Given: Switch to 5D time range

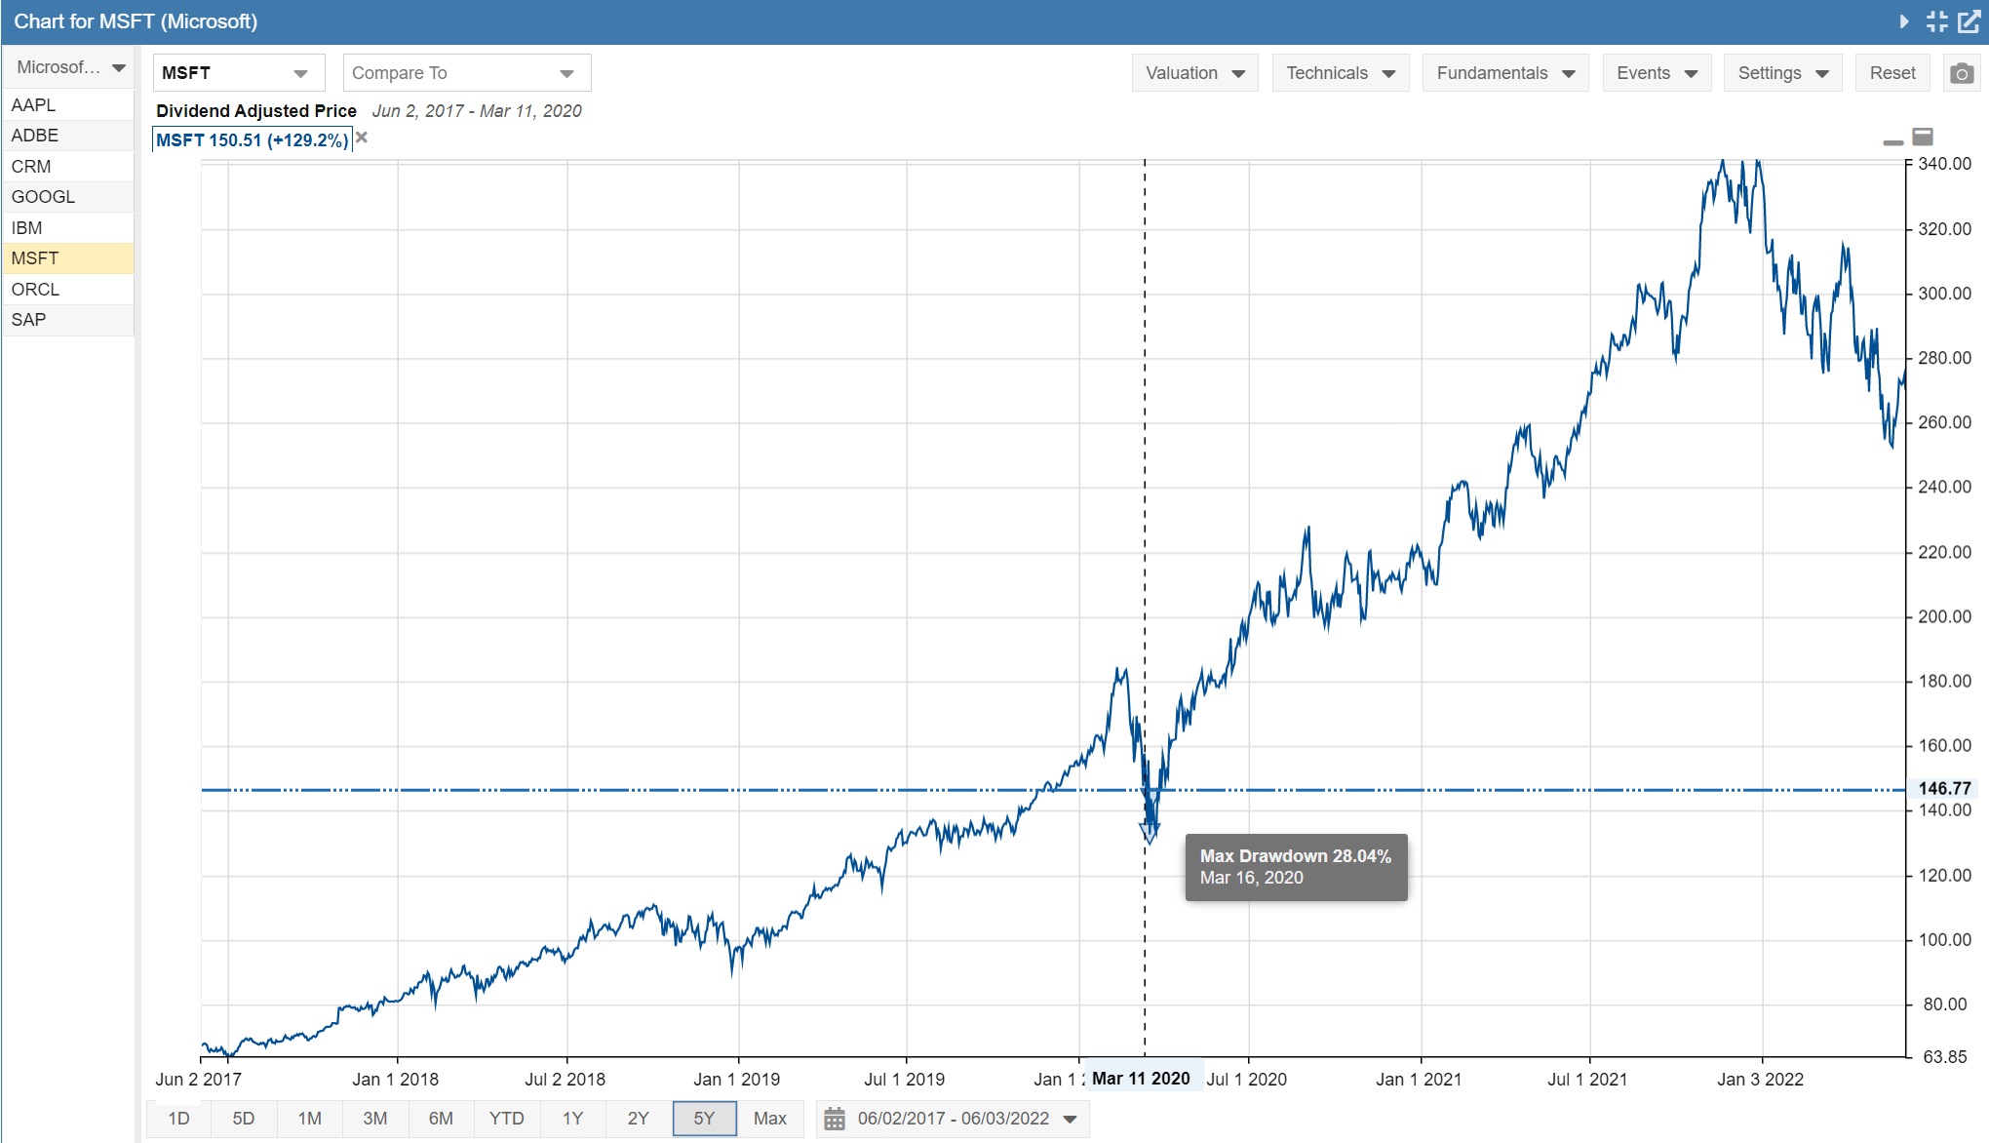Looking at the screenshot, I should 244,1119.
